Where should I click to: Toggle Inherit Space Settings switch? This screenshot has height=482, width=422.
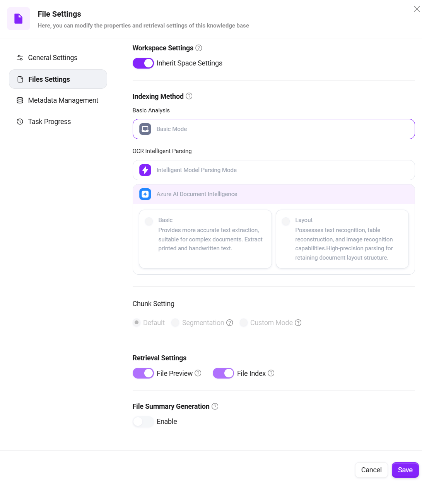pos(143,63)
